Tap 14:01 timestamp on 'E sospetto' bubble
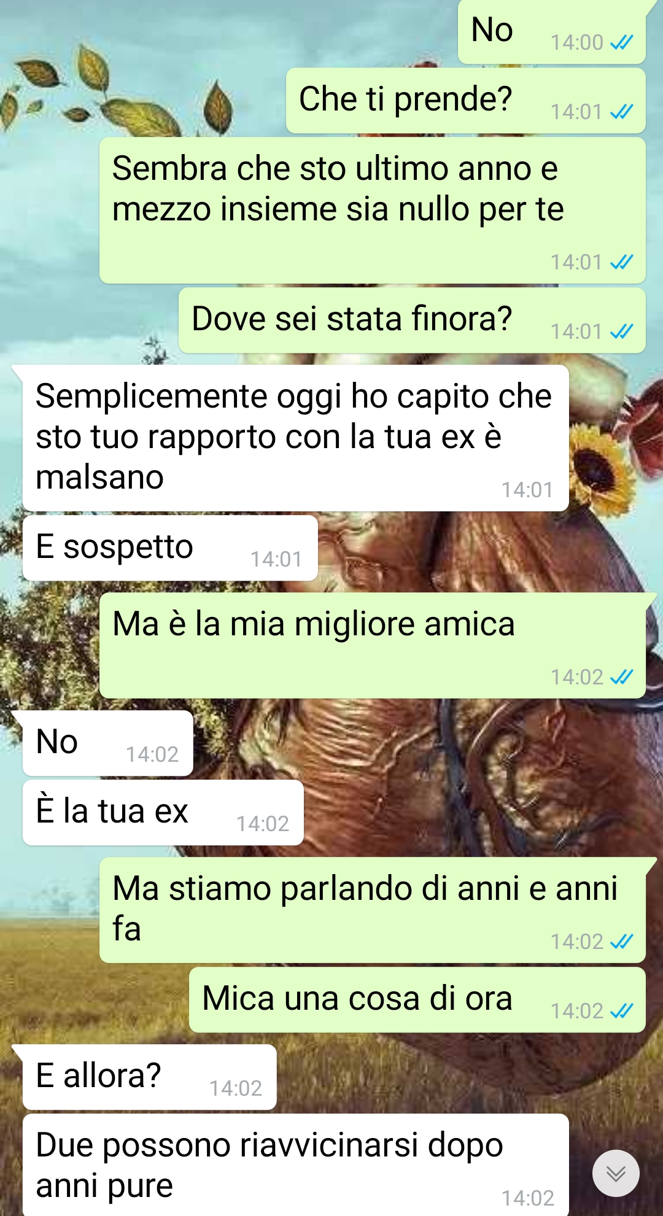The height and width of the screenshot is (1216, 663). point(276,559)
